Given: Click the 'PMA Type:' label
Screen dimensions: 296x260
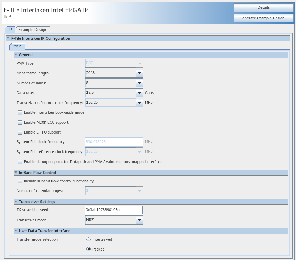Looking at the screenshot, I should click(x=25, y=63).
